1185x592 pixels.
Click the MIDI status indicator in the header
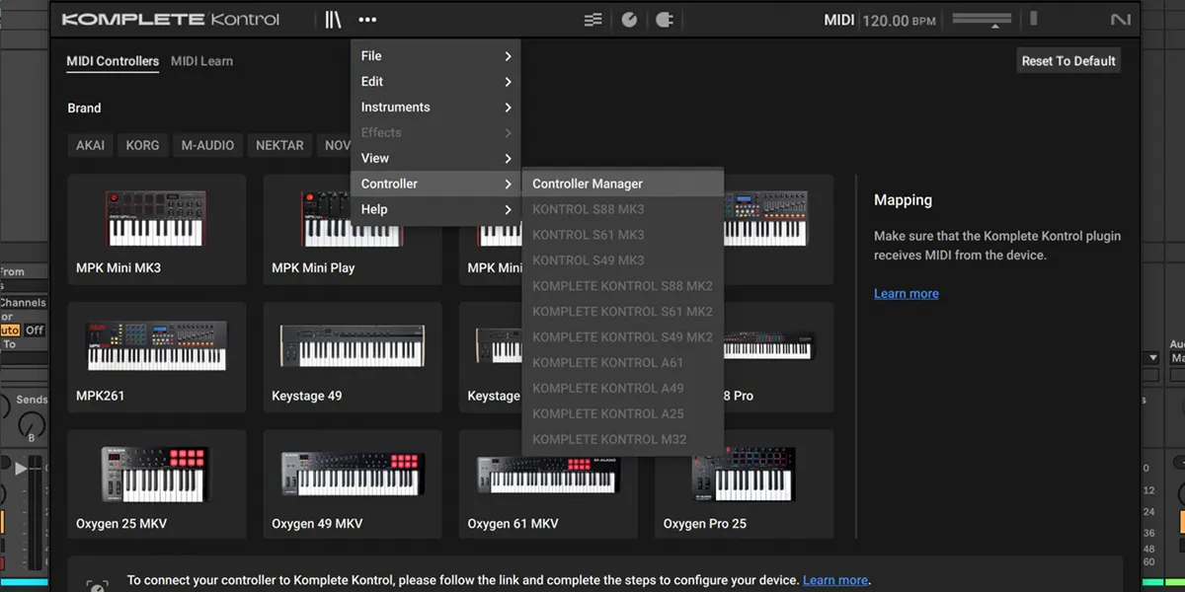coord(838,19)
